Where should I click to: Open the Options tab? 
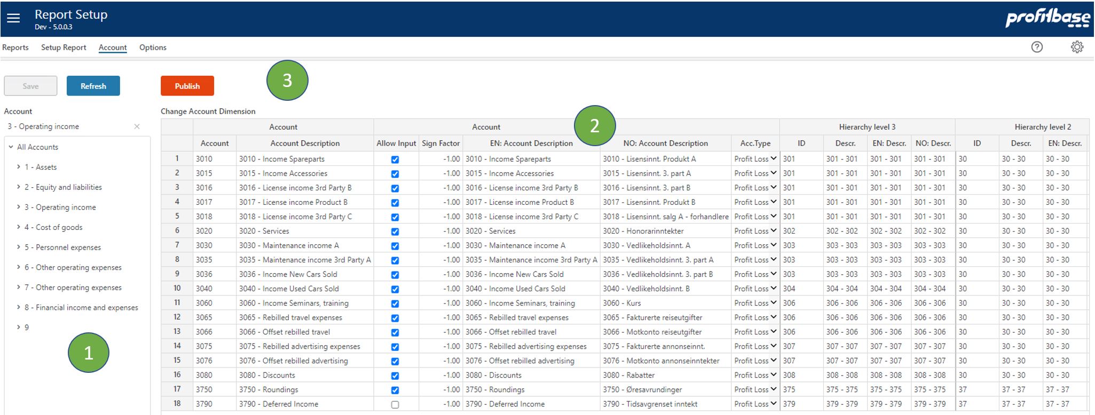[x=153, y=47]
